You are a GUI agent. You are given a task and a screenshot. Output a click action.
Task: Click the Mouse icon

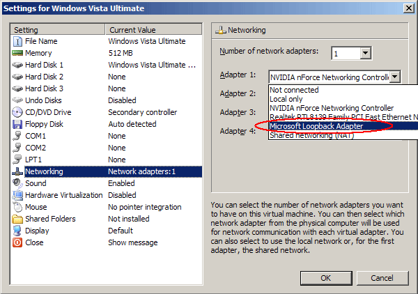(17, 207)
